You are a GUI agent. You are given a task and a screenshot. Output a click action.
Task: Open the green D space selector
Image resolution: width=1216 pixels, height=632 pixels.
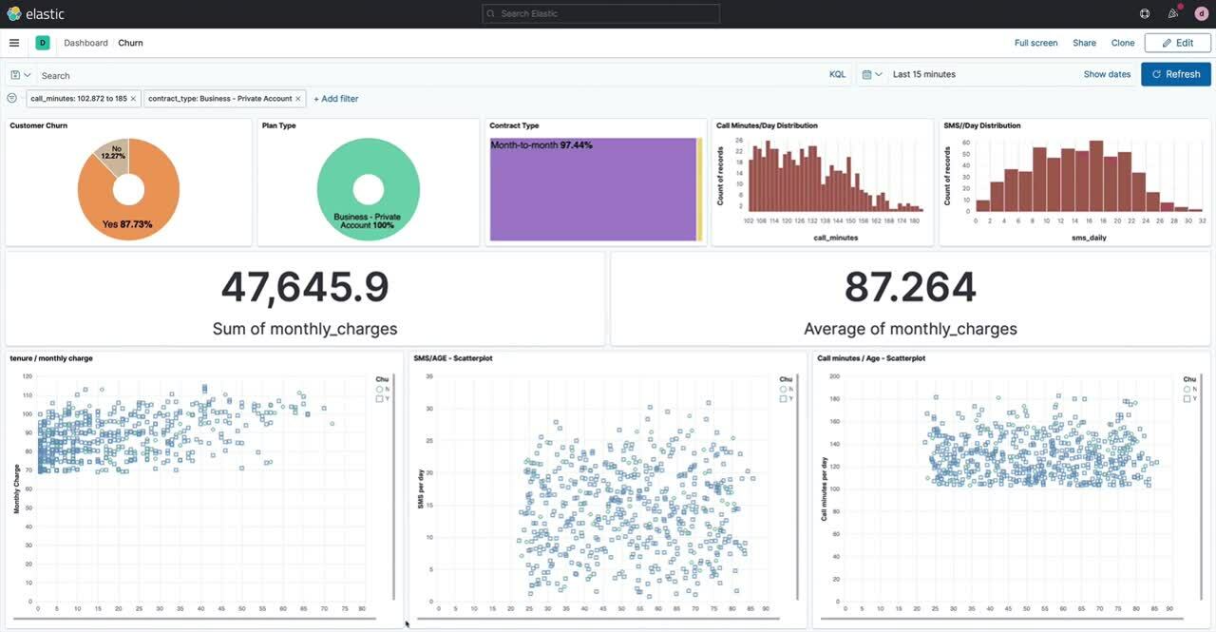[43, 43]
